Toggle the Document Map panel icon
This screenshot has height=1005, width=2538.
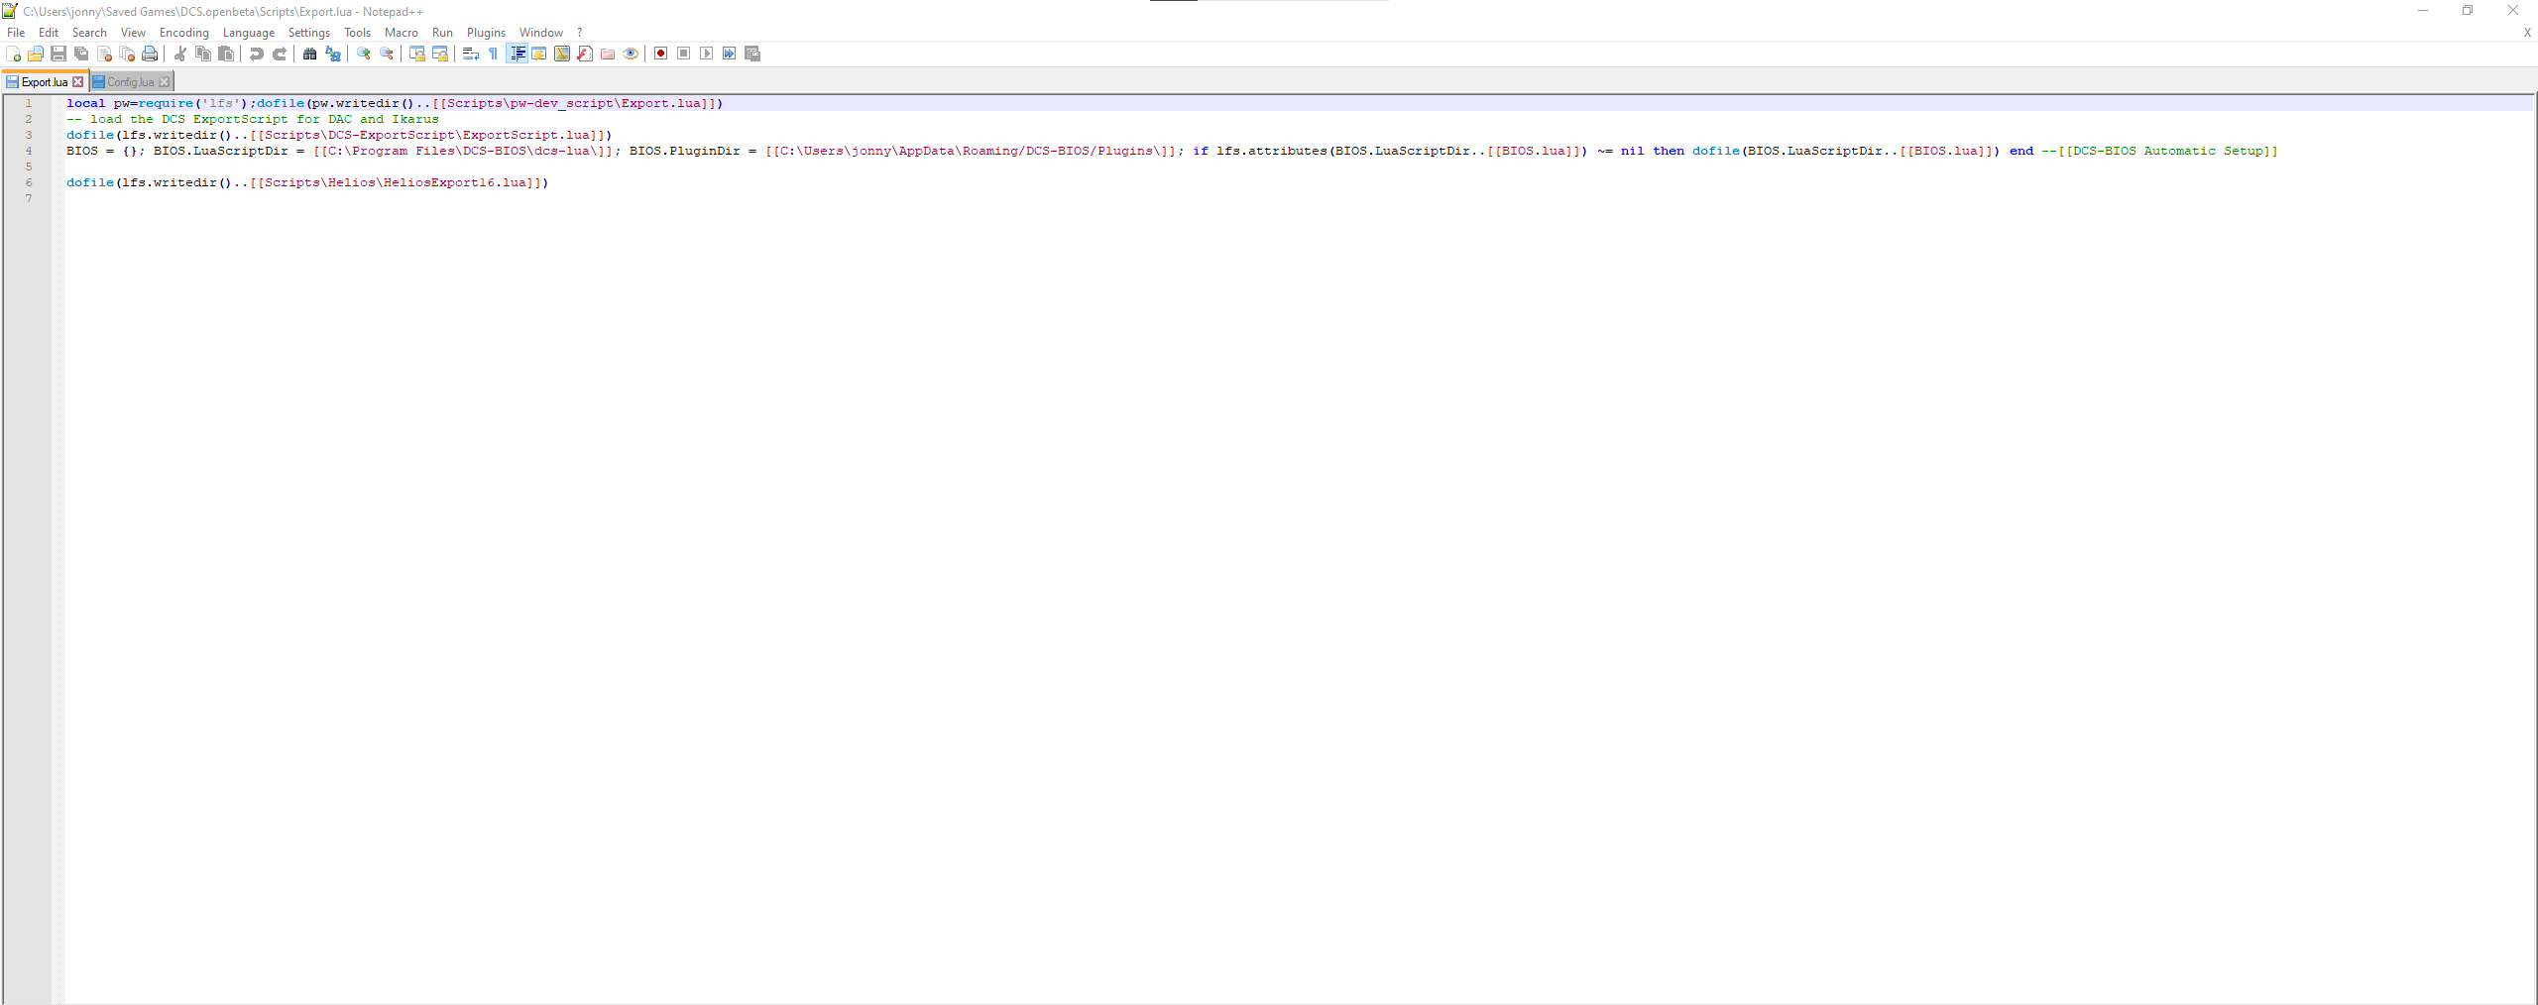(x=562, y=54)
